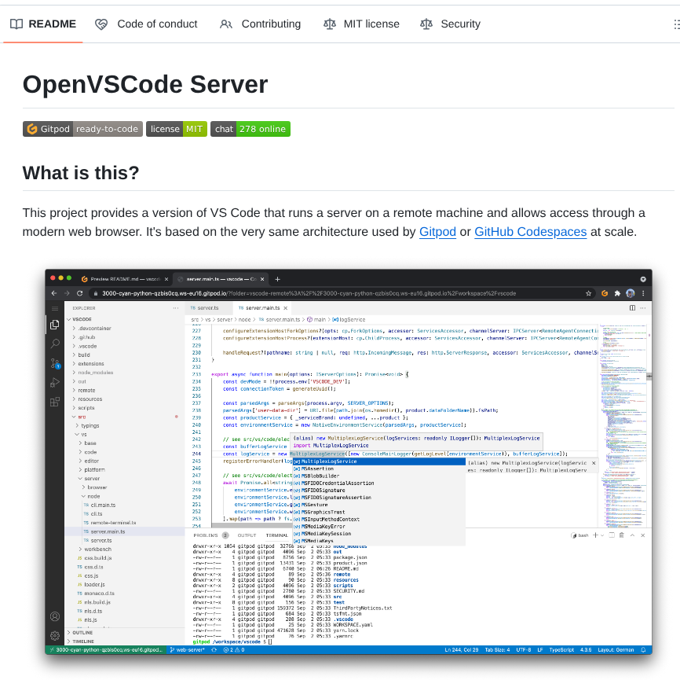Kill the terminal with the trash icon
The height and width of the screenshot is (680, 680).
tap(621, 535)
